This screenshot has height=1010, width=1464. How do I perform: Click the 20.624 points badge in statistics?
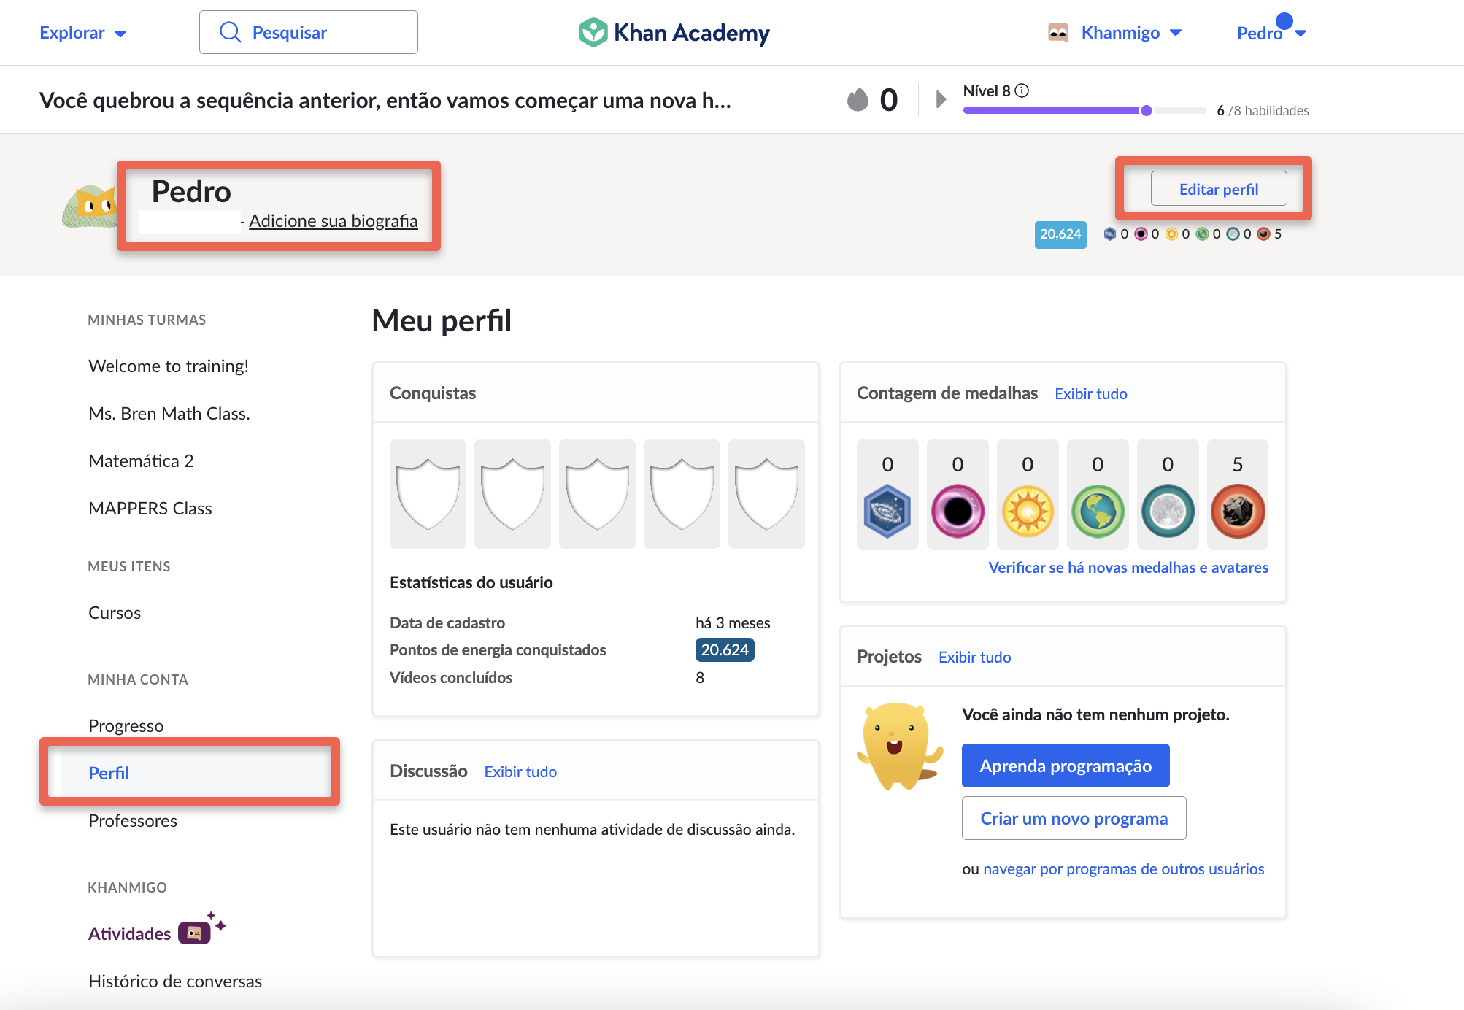[725, 649]
